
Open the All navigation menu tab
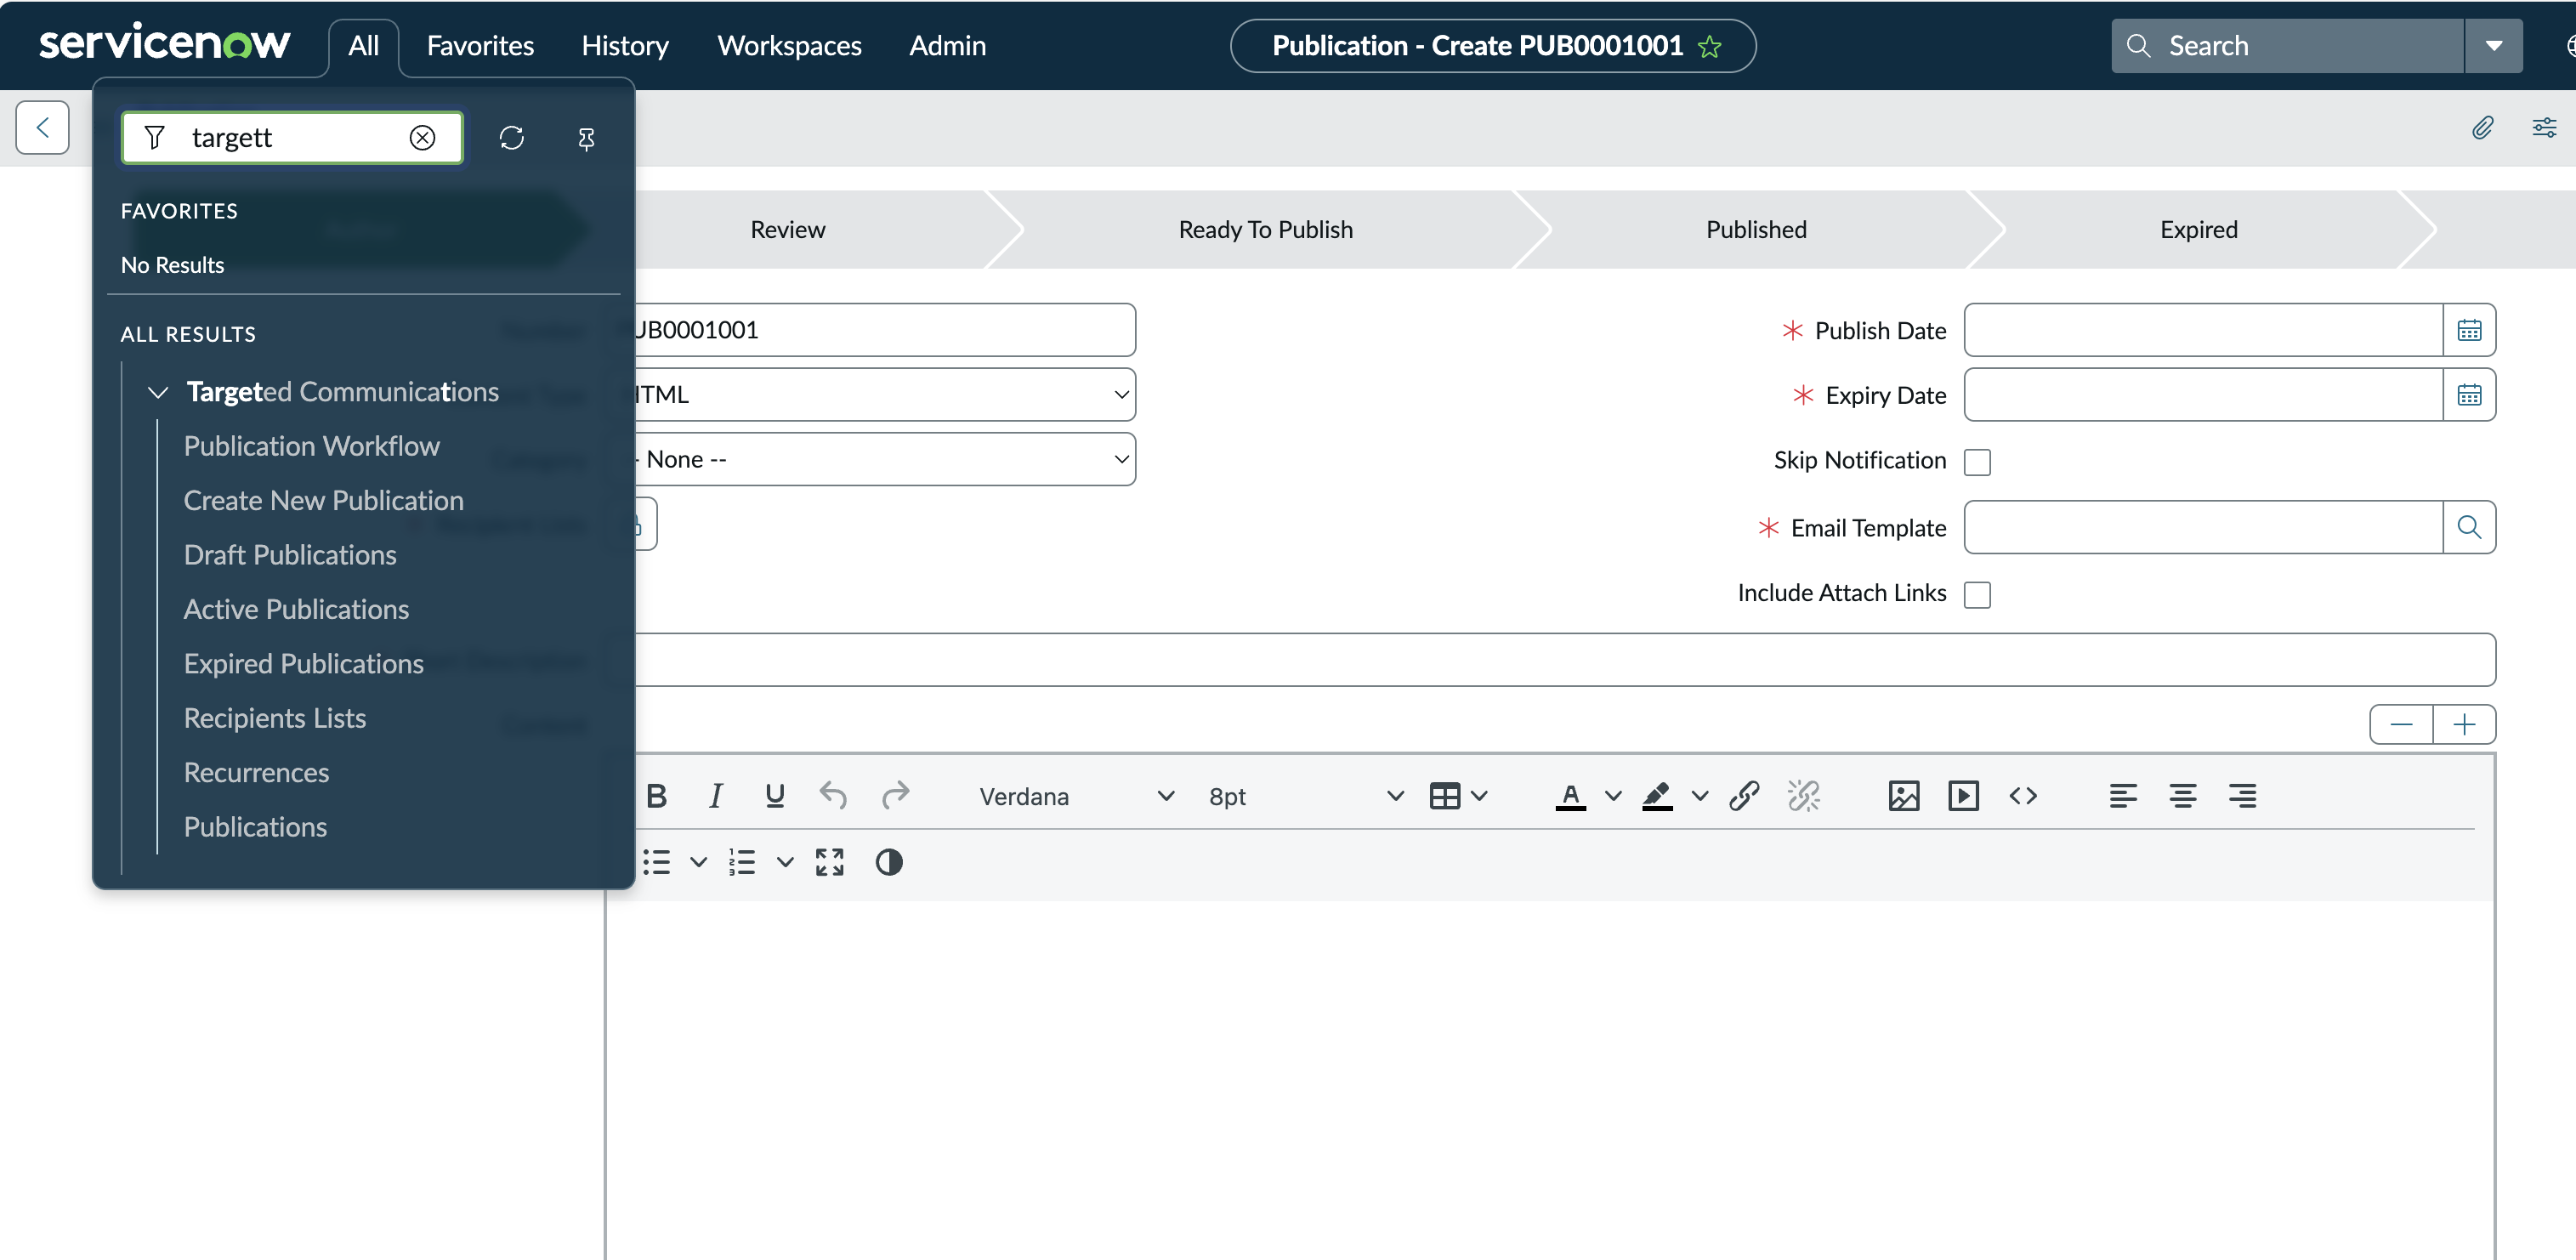[x=363, y=46]
